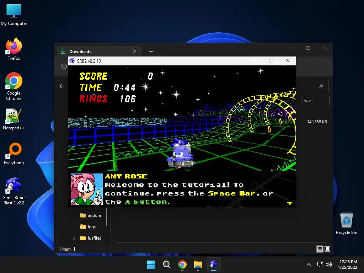Close the SRB2 v2.2.10 window
Screen dimensions: 364x273
tap(287, 61)
